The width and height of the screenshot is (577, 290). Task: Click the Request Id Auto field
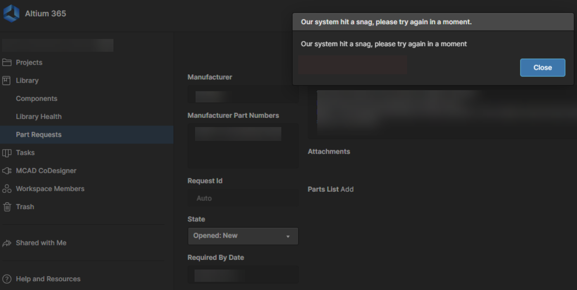(243, 198)
